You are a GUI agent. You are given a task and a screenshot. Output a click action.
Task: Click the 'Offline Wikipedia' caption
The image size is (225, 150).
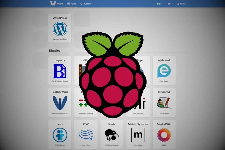pyautogui.click(x=112, y=145)
